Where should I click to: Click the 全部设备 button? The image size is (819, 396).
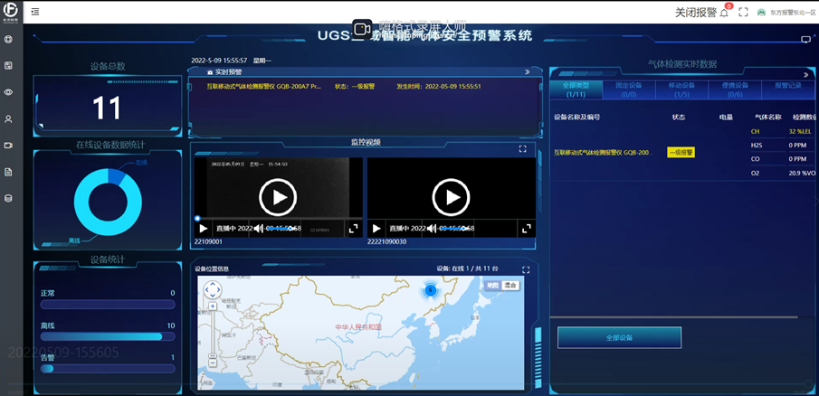tap(619, 337)
